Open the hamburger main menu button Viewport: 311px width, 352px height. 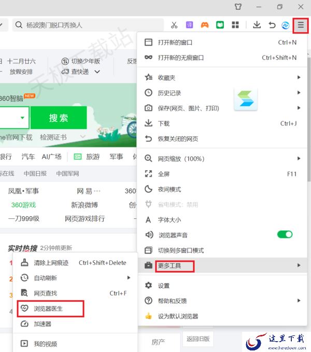point(301,25)
